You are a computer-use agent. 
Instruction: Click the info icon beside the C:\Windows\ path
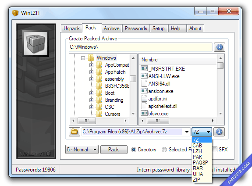click(x=220, y=47)
